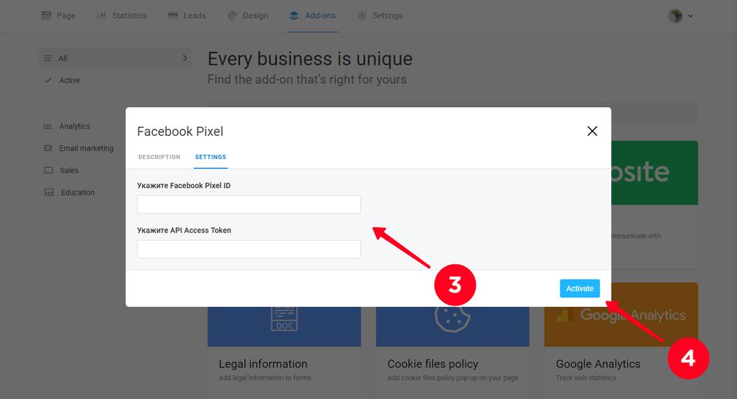
Task: Open the Legal information add-on card image
Action: pyautogui.click(x=285, y=327)
